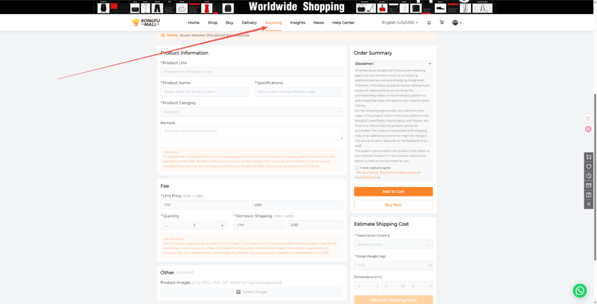Open the Disclaimer link under agreement
The image size is (597, 304).
pos(388,172)
